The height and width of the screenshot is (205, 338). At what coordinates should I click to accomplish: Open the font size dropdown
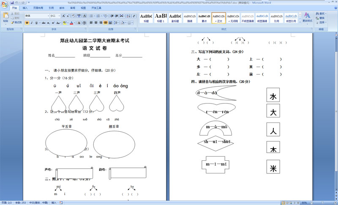click(59, 16)
